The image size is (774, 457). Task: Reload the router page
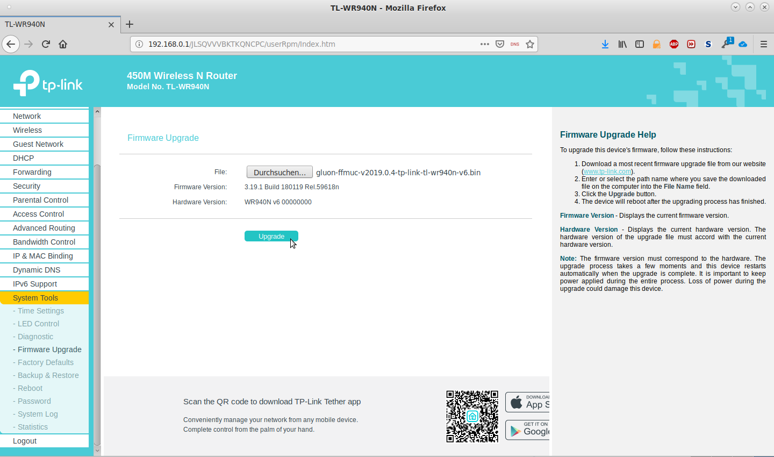(46, 44)
